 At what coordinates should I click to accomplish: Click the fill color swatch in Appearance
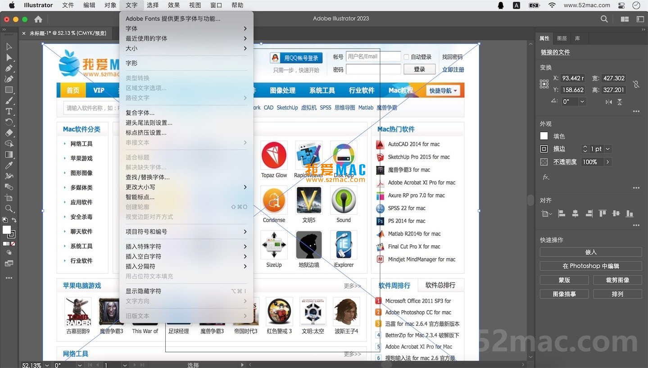click(544, 136)
